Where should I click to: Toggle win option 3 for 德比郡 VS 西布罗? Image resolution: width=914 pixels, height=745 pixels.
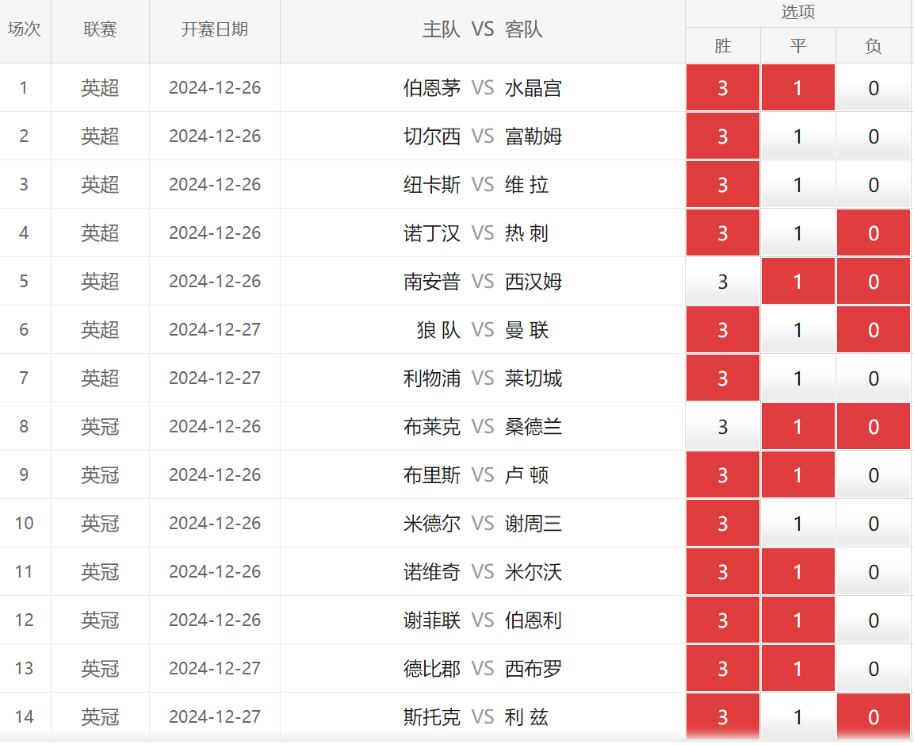click(723, 669)
